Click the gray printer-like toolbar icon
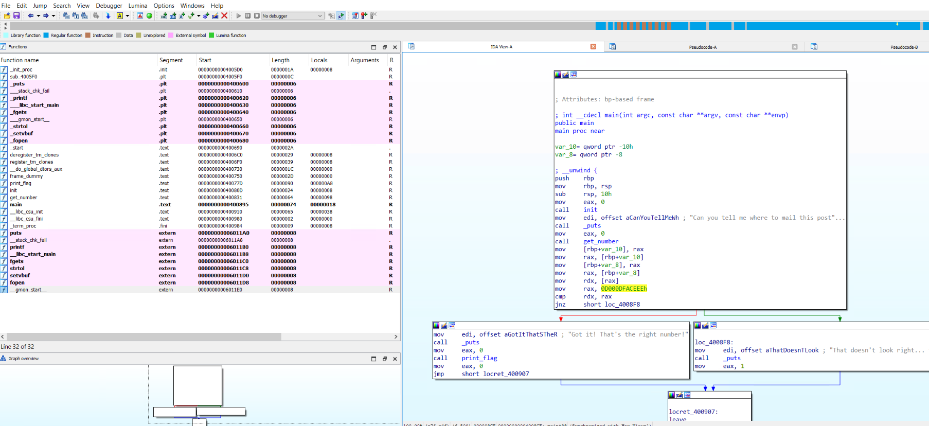Screen dimensions: 929x426 pyautogui.click(x=96, y=16)
